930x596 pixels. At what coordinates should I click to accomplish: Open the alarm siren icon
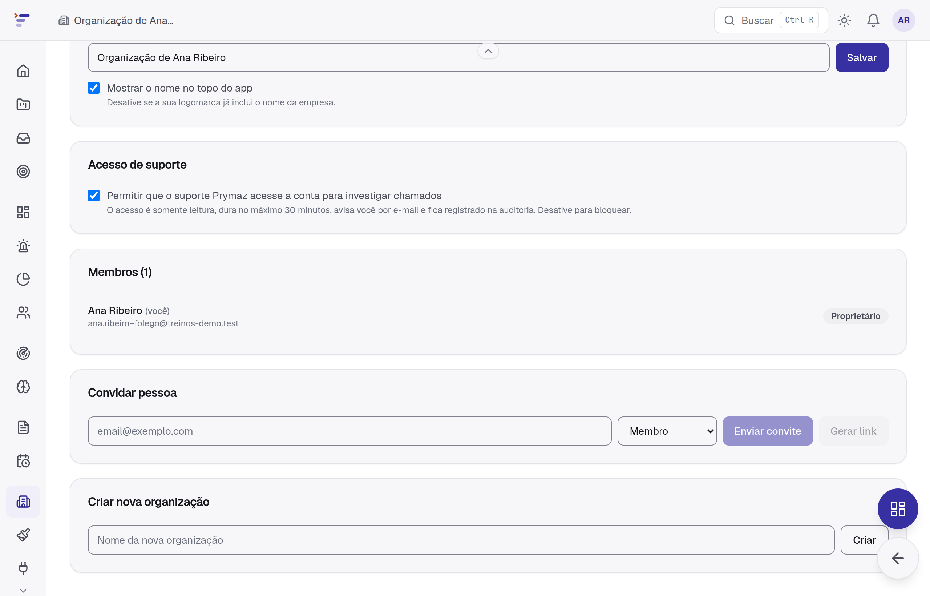(x=23, y=246)
